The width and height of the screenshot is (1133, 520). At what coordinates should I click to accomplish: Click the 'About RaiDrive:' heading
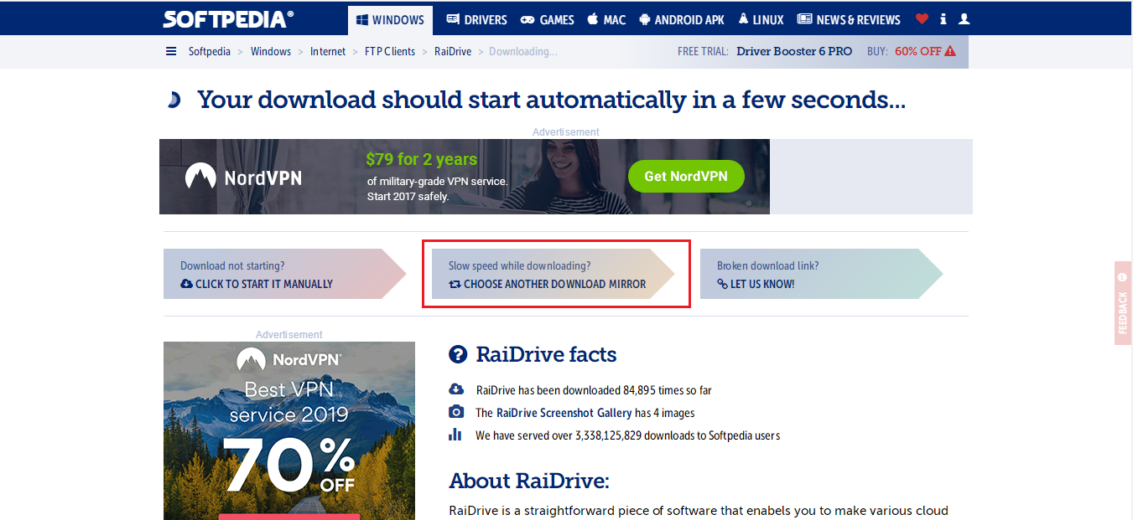click(x=529, y=481)
